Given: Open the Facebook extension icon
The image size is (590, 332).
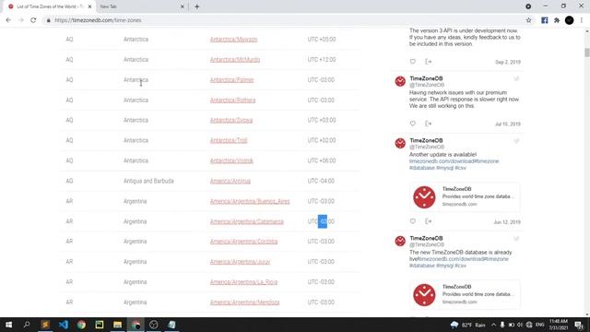Looking at the screenshot, I should 545,20.
